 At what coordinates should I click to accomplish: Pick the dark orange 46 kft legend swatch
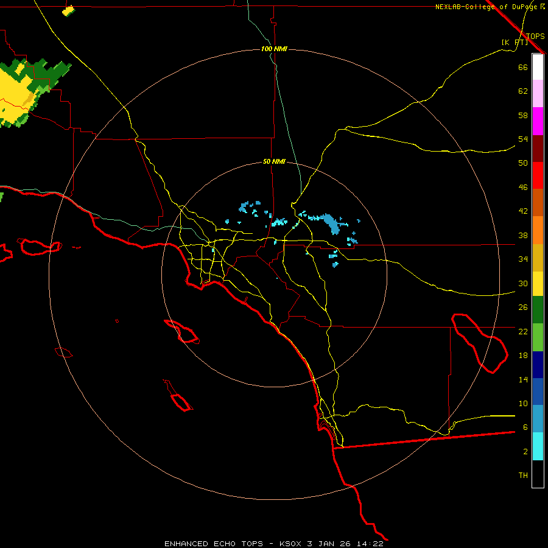(x=538, y=202)
